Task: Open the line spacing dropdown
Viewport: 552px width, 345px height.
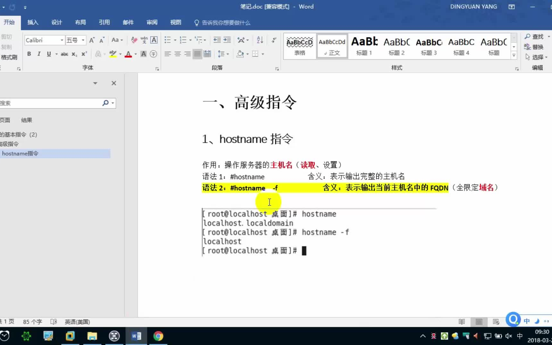Action: tap(223, 54)
